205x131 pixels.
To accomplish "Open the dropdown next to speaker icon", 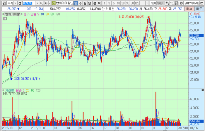I will pyautogui.click(x=49, y=3).
